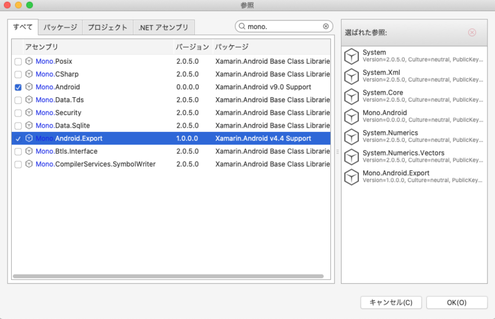Select System.Numerics.Vectors name in selected references
Viewport: 495px width, 319px height.
tap(403, 153)
